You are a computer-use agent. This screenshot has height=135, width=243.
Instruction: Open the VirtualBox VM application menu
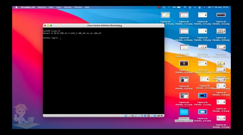(28, 7)
